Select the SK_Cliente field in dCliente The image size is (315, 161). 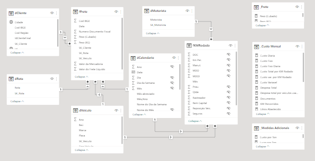21,44
